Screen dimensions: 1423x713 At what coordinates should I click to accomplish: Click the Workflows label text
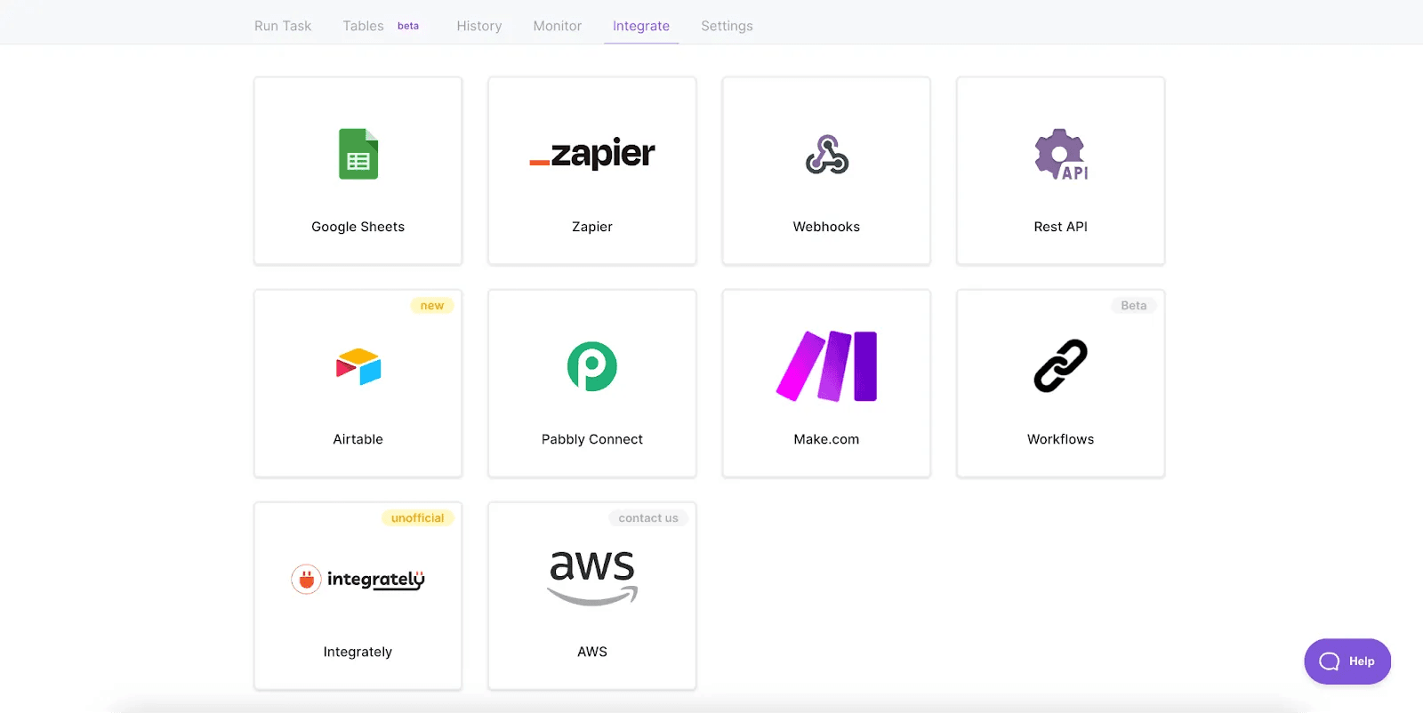(1061, 439)
